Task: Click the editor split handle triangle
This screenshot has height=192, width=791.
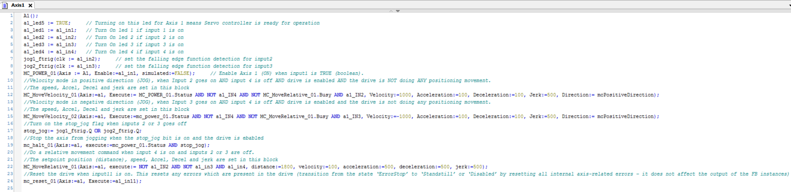Action: click(397, 11)
